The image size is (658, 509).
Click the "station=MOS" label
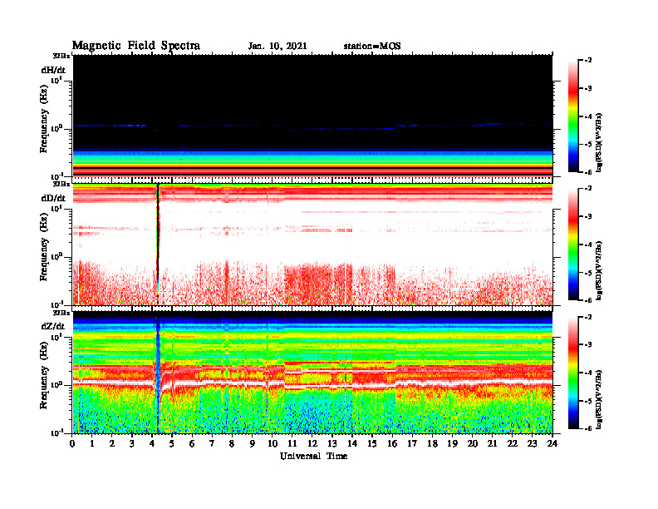372,46
